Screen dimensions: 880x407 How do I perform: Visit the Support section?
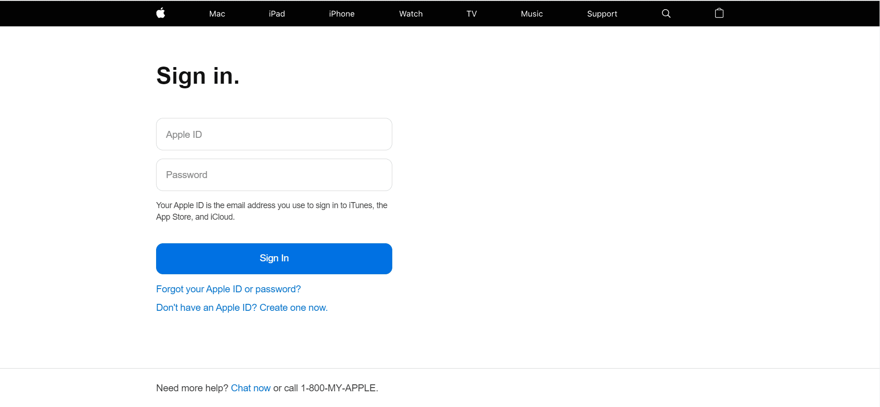[x=602, y=14]
